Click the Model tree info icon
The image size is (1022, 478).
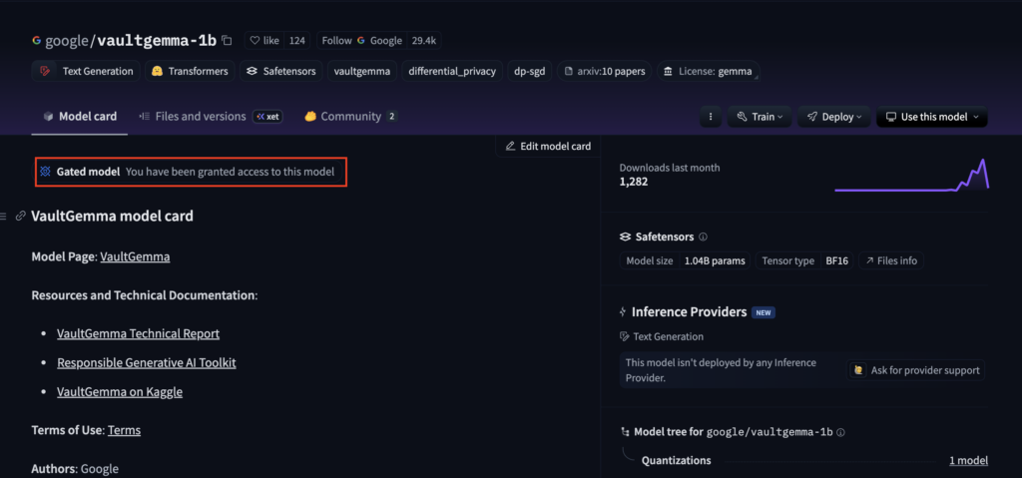coord(840,432)
